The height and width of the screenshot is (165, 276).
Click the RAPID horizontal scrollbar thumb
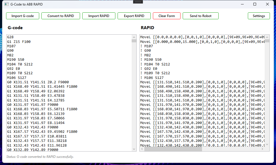pos(173,149)
